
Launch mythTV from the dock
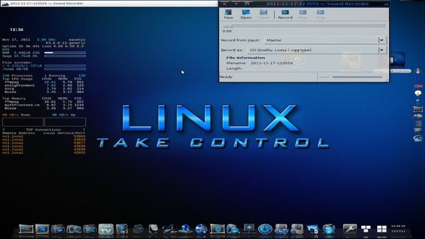pos(106,229)
